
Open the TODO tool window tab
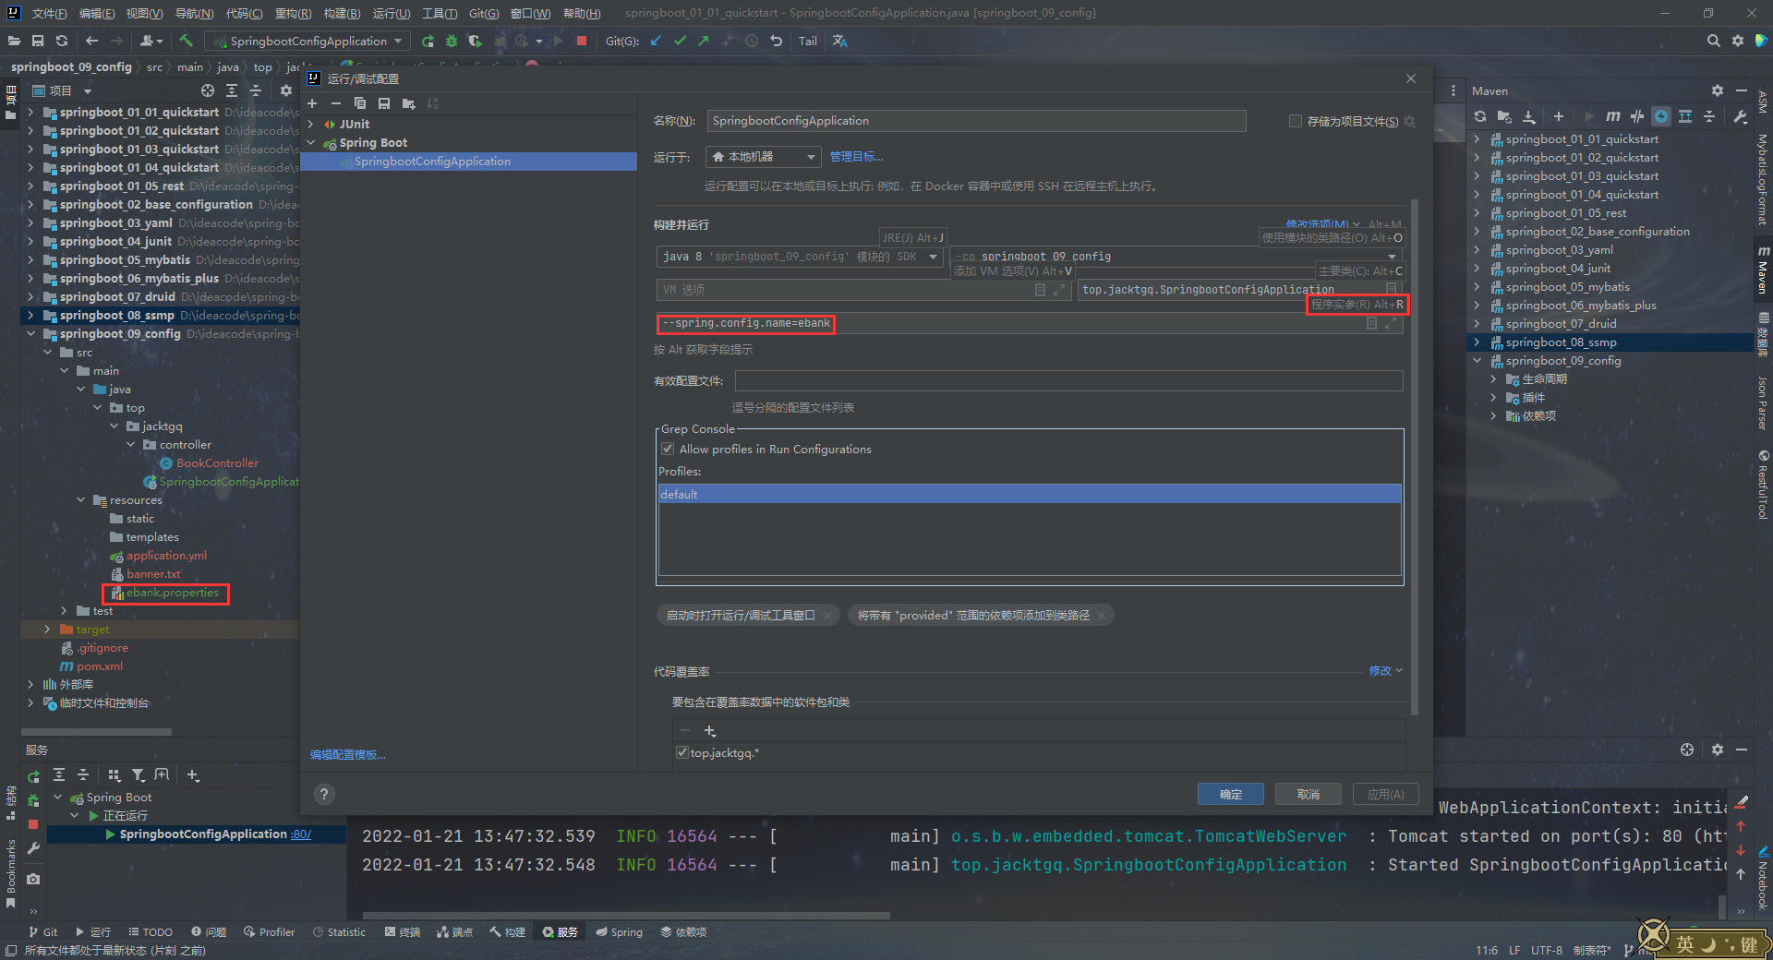tap(150, 931)
